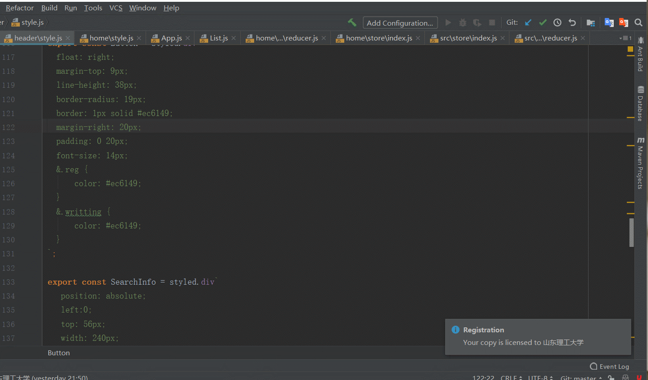Change file encoding via UTF-8 selector
Image resolution: width=648 pixels, height=380 pixels.
(x=540, y=378)
